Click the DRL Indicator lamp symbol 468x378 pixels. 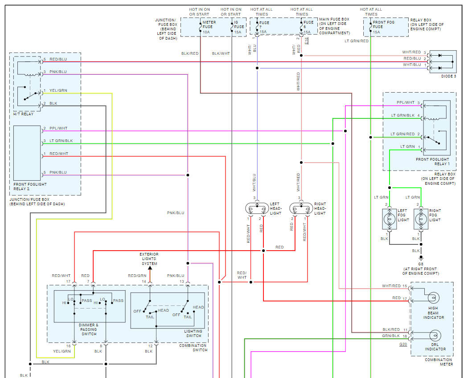point(435,336)
